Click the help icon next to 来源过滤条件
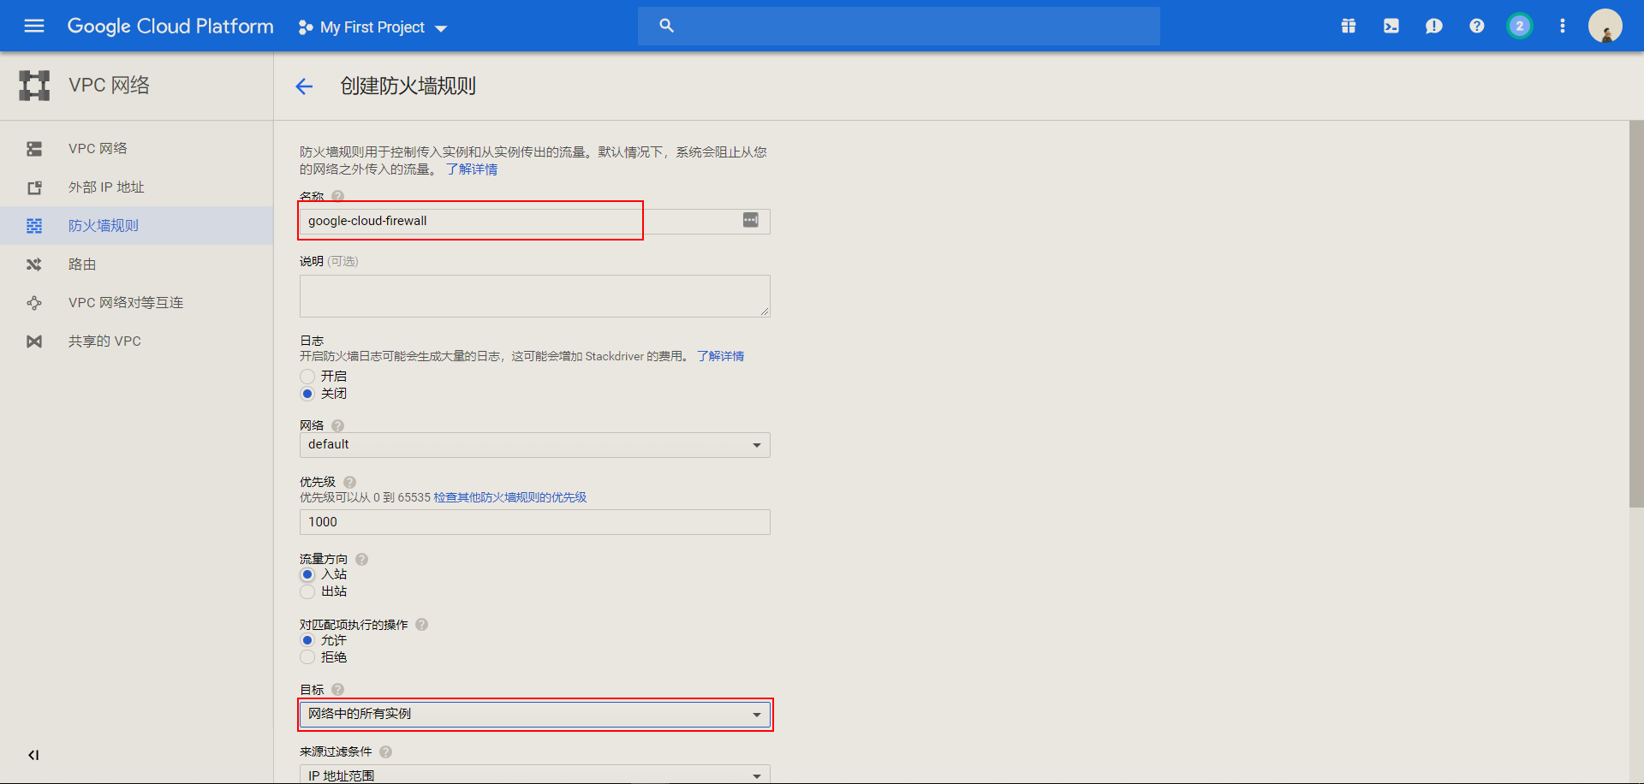Image resolution: width=1644 pixels, height=784 pixels. 385,751
